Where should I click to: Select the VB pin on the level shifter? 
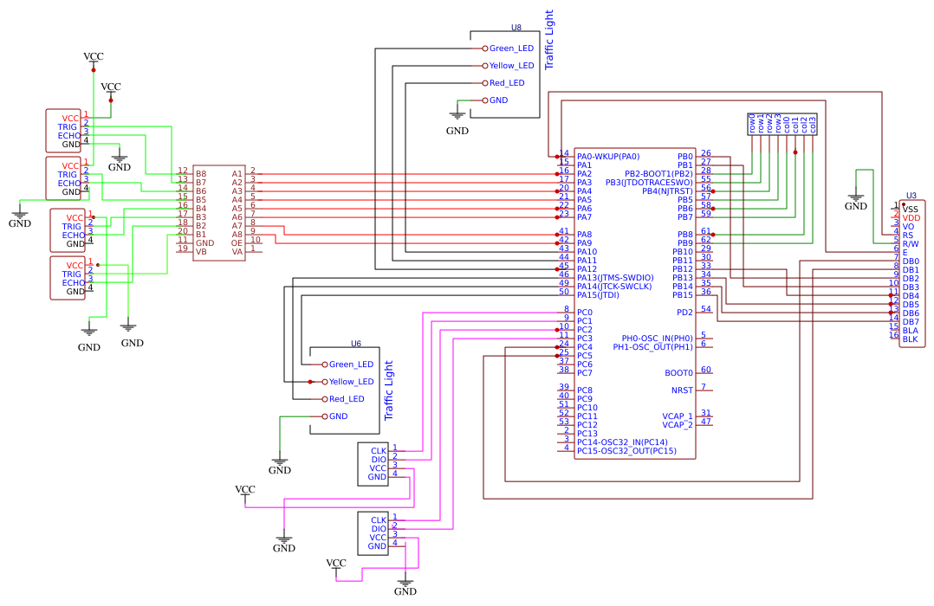pyautogui.click(x=201, y=252)
